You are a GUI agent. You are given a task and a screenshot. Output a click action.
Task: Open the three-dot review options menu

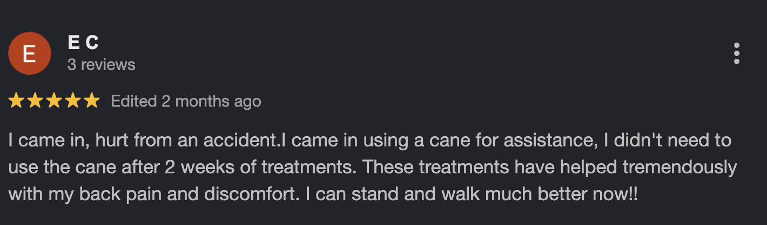pyautogui.click(x=736, y=54)
